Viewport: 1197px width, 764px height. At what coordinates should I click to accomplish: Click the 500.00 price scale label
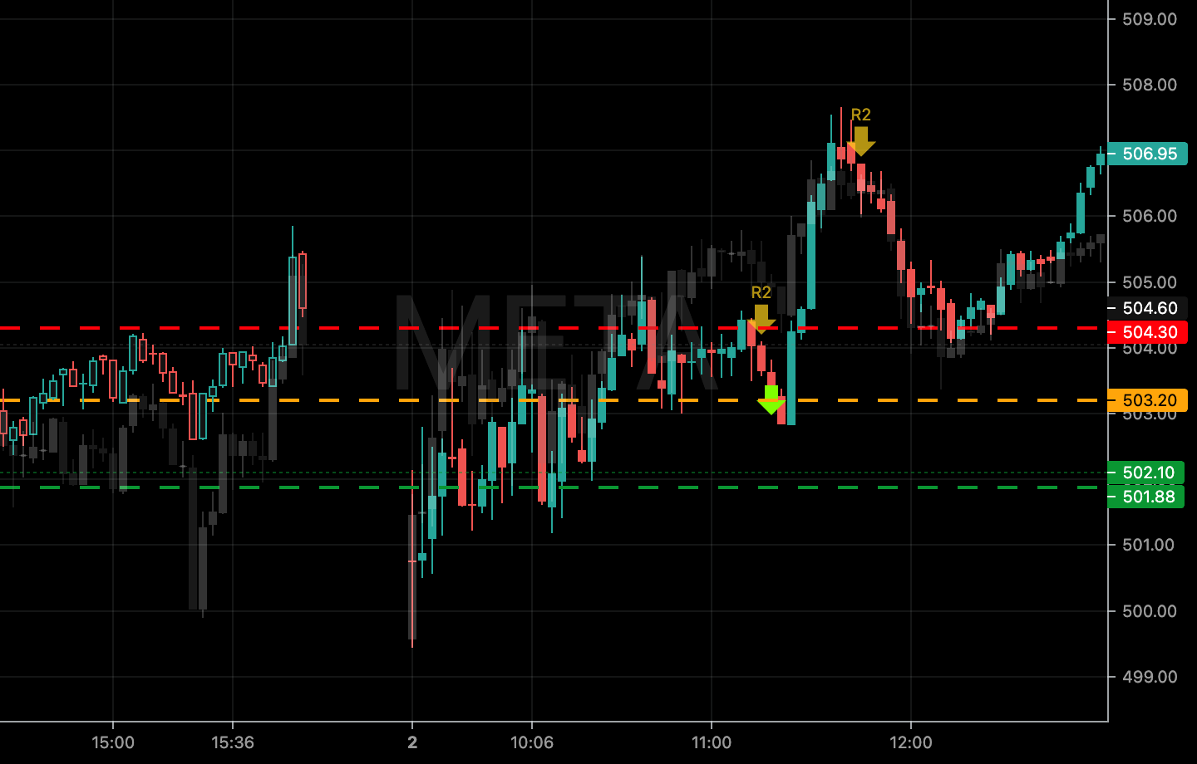pyautogui.click(x=1149, y=611)
